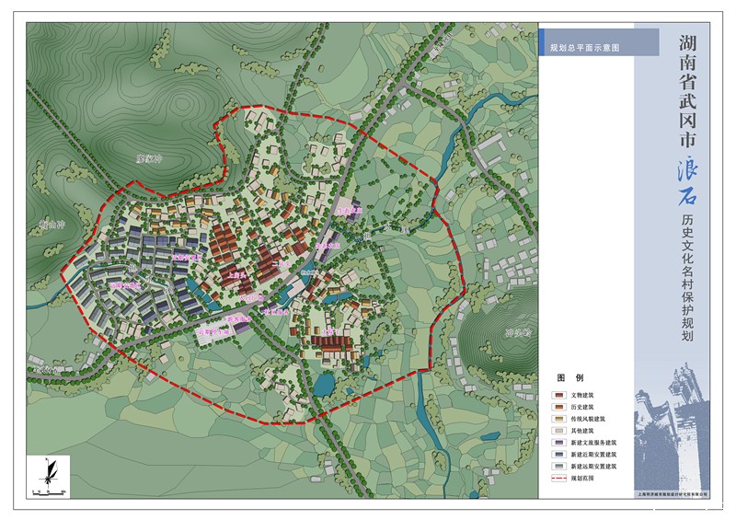
Task: Click the north arrow compass icon
Action: 46,470
